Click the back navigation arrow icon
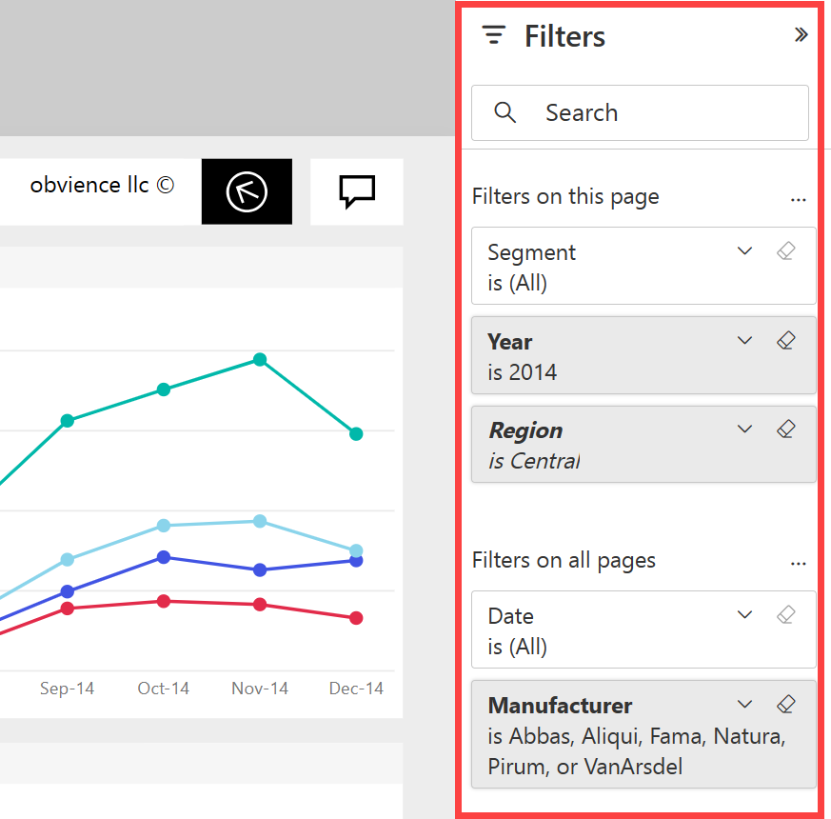831x819 pixels. [x=247, y=191]
